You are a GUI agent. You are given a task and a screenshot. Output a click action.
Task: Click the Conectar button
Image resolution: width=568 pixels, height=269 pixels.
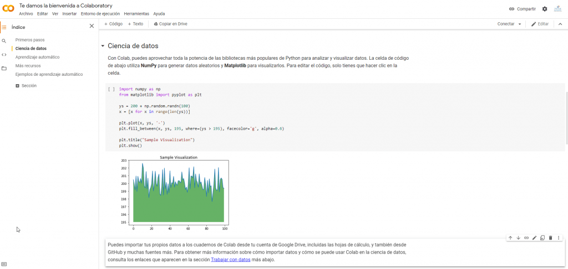point(506,24)
